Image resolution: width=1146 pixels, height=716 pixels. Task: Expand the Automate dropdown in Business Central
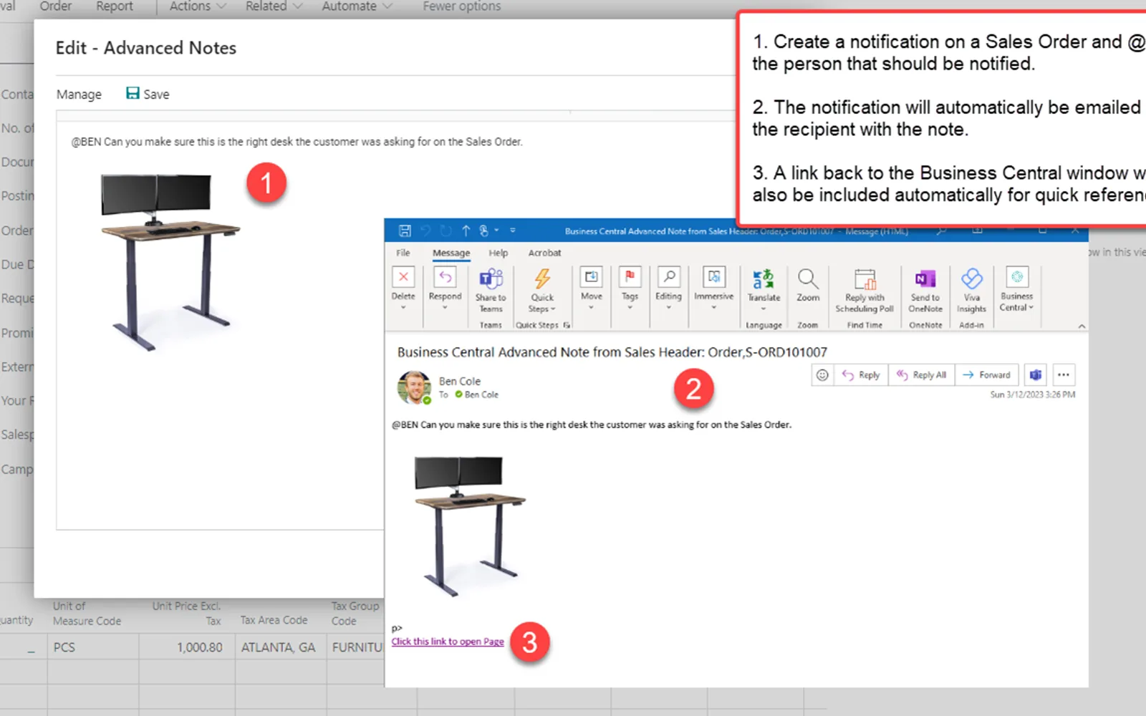pyautogui.click(x=357, y=6)
